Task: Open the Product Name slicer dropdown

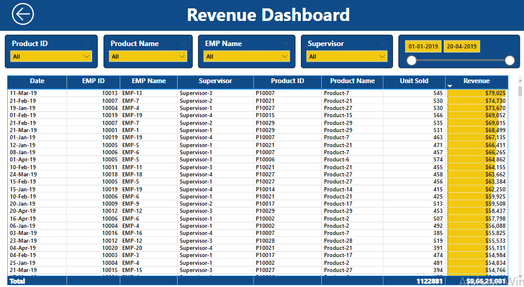Action: pos(148,56)
